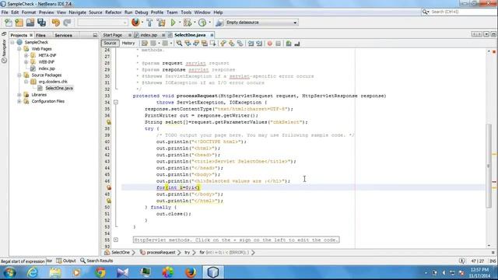
Task: Expand the META-INF folder node
Action: [x=26, y=55]
